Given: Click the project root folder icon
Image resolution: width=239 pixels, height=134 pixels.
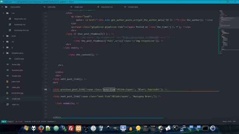Looking at the screenshot, I should 6,7.
